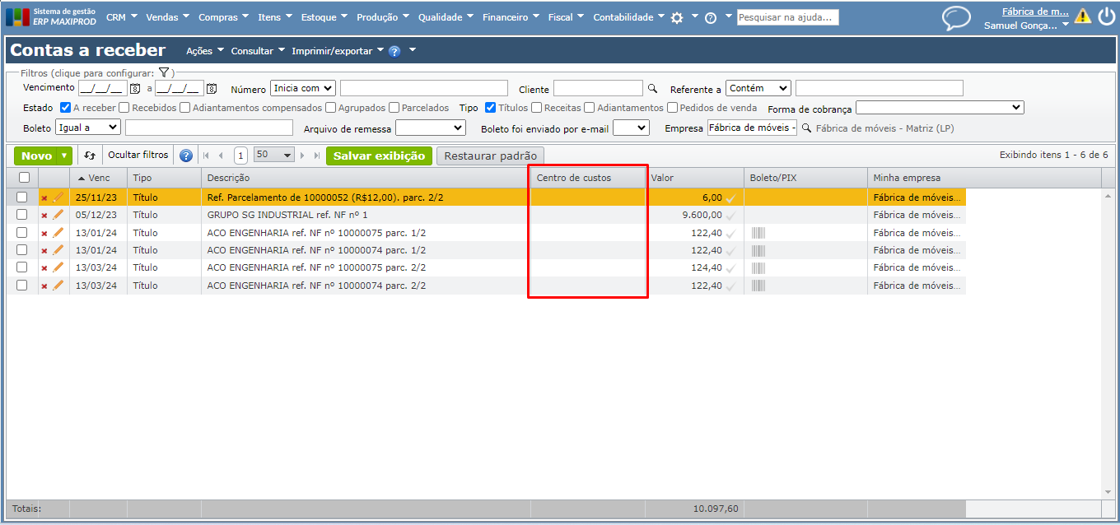The height and width of the screenshot is (525, 1120).
Task: Click the red delete X on first row
Action: point(44,198)
